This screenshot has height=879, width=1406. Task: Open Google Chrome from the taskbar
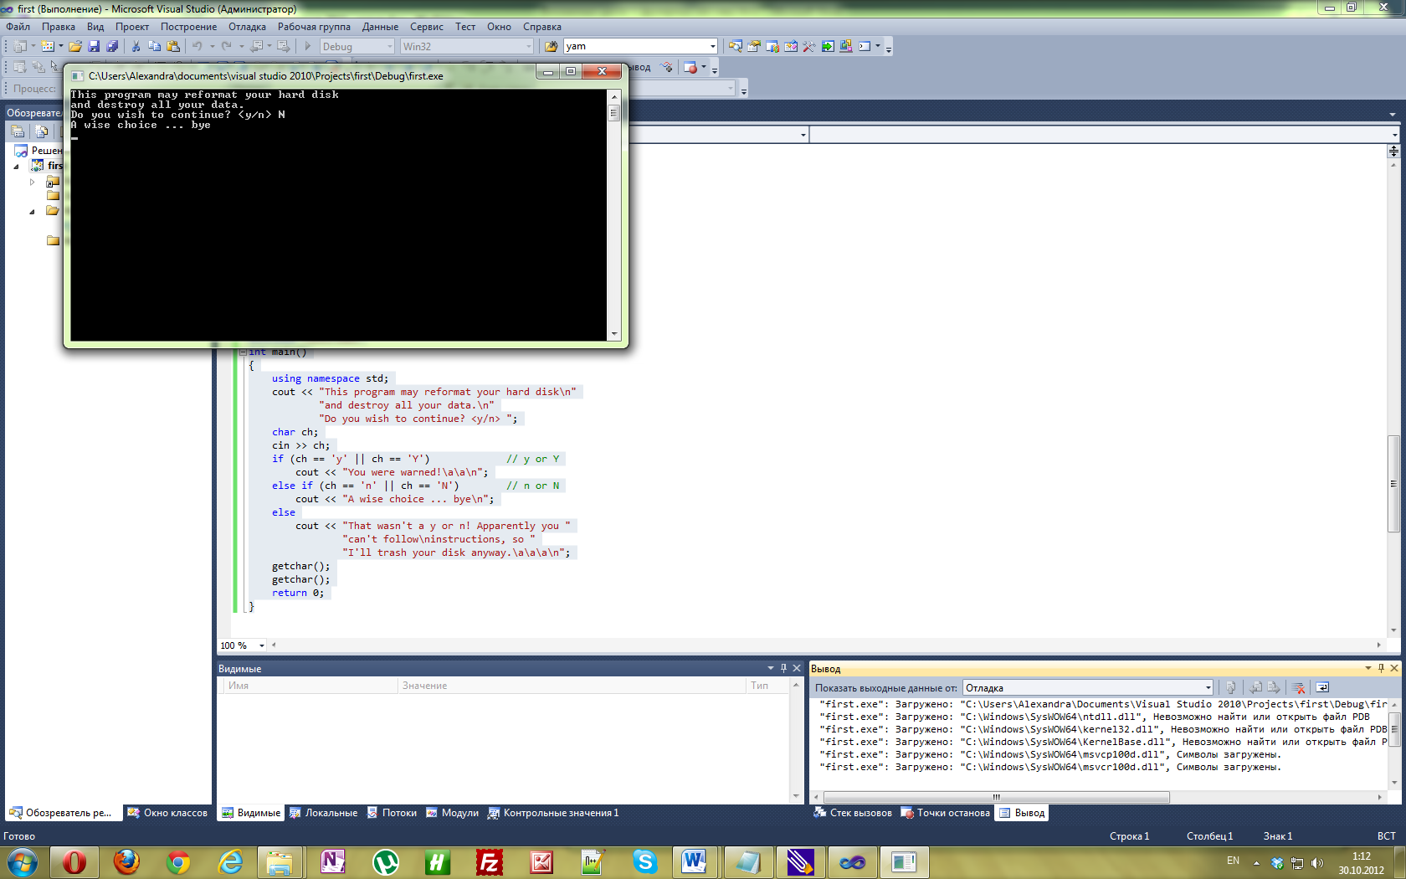tap(178, 861)
